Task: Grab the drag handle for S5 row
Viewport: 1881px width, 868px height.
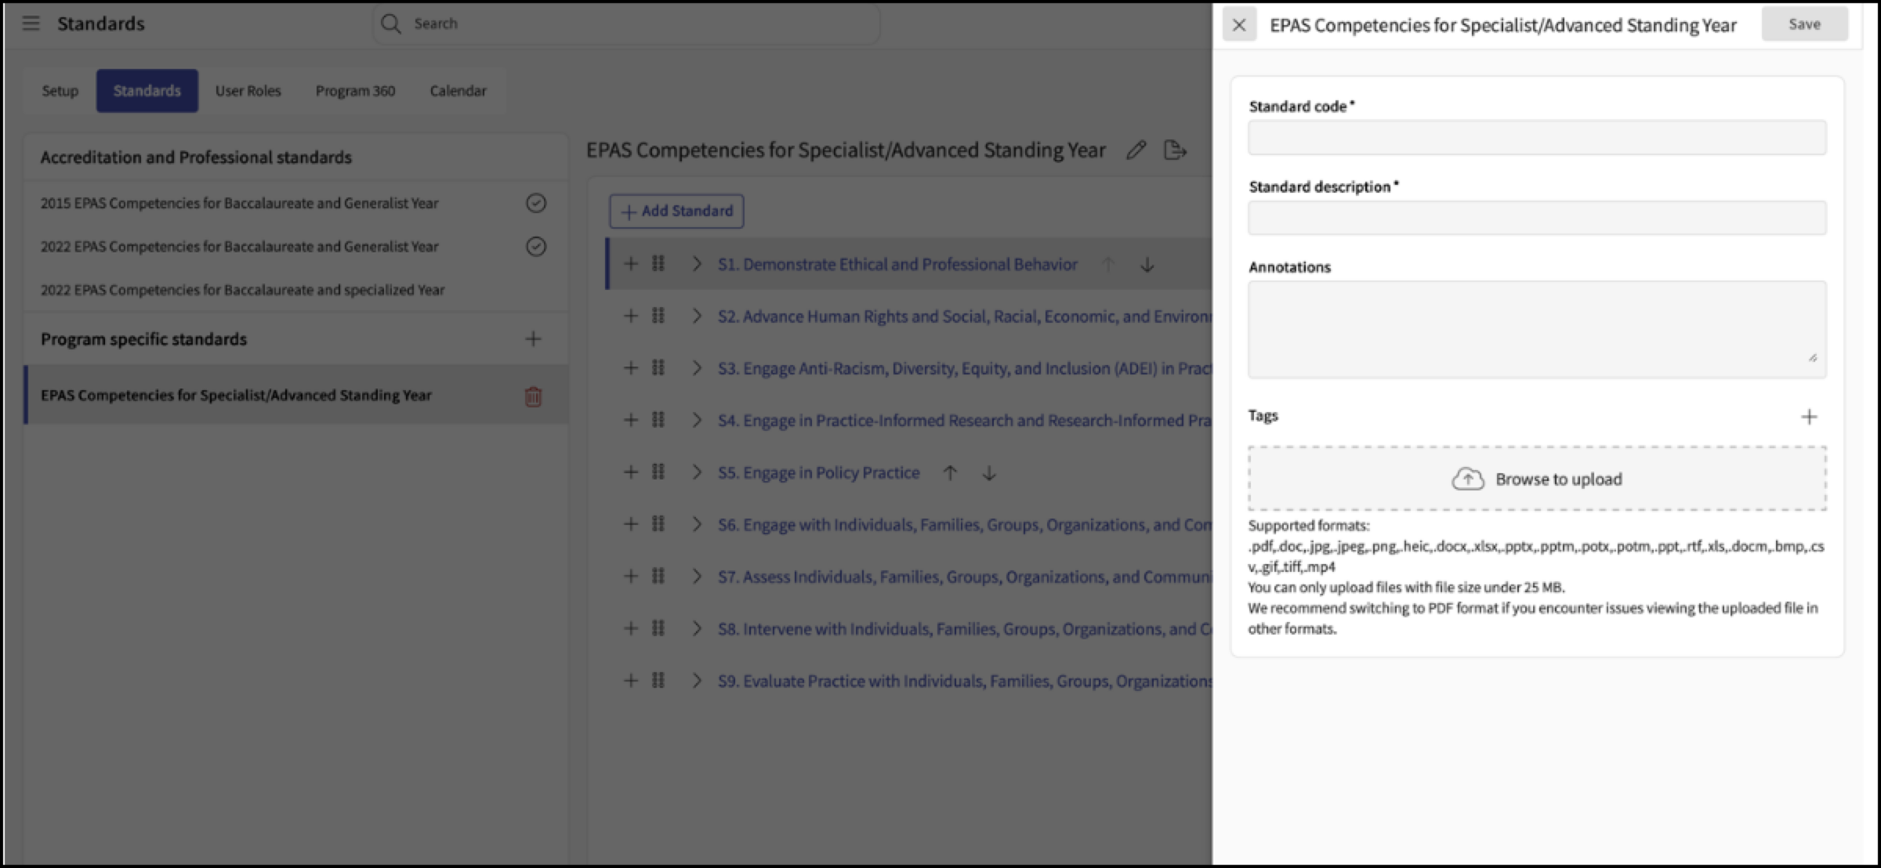Action: pos(658,472)
